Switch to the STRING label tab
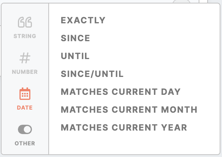This screenshot has height=157, width=222. point(25,36)
